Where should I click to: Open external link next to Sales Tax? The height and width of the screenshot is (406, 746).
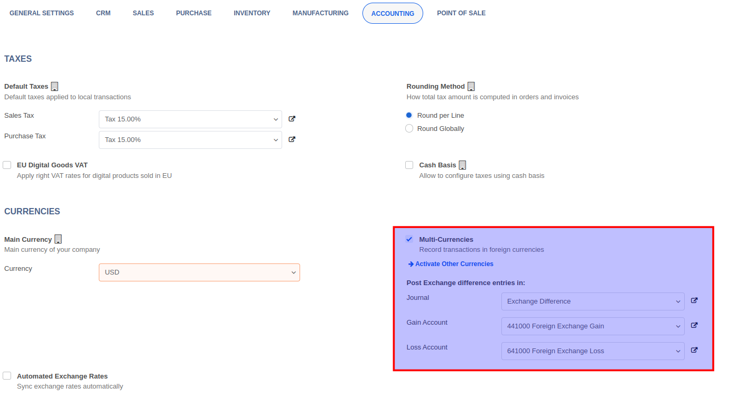click(292, 119)
